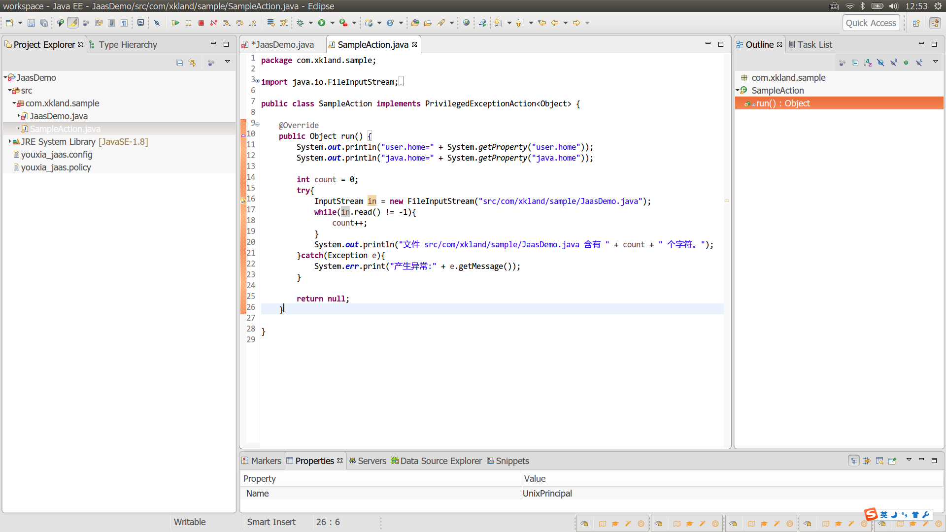This screenshot has height=532, width=946.
Task: Click the green Run button icon
Action: point(322,23)
